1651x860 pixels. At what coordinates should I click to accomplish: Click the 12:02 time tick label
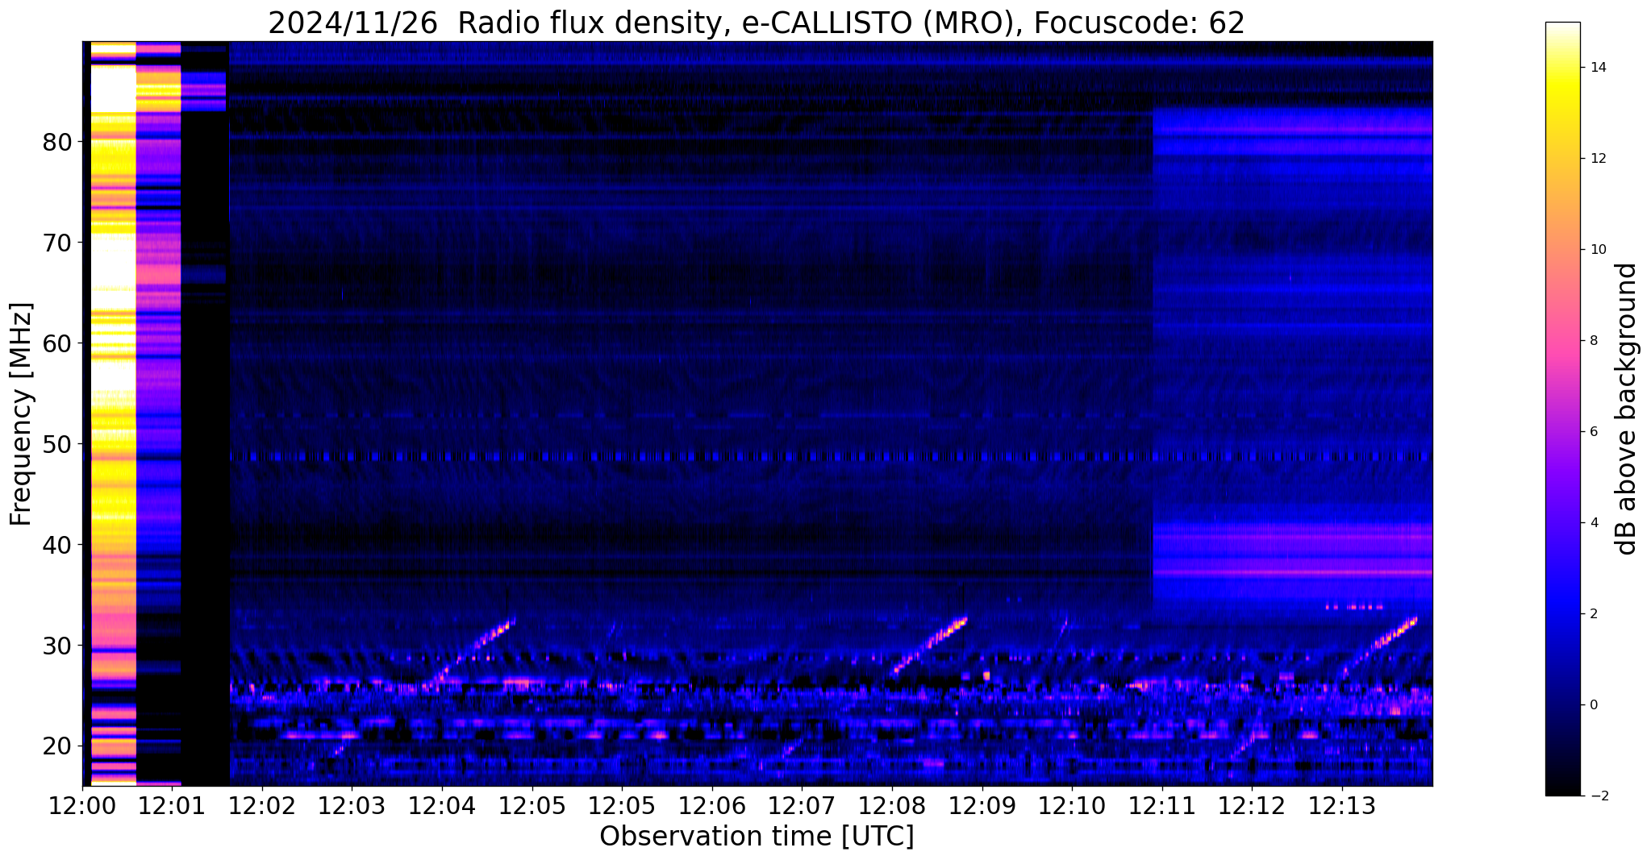262,805
